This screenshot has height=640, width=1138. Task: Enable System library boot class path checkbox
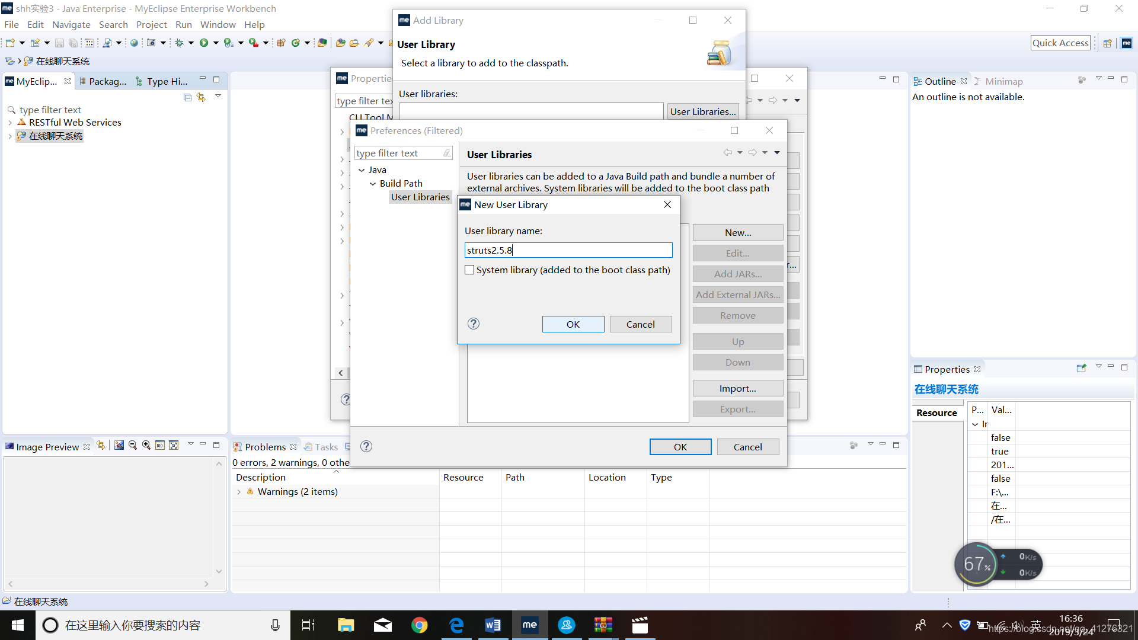[470, 270]
